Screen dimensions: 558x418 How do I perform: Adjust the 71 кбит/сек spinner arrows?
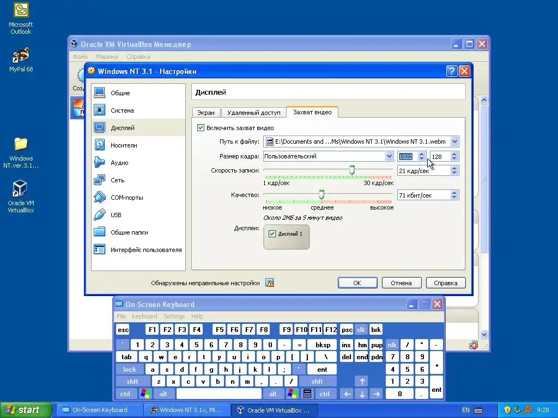click(454, 195)
